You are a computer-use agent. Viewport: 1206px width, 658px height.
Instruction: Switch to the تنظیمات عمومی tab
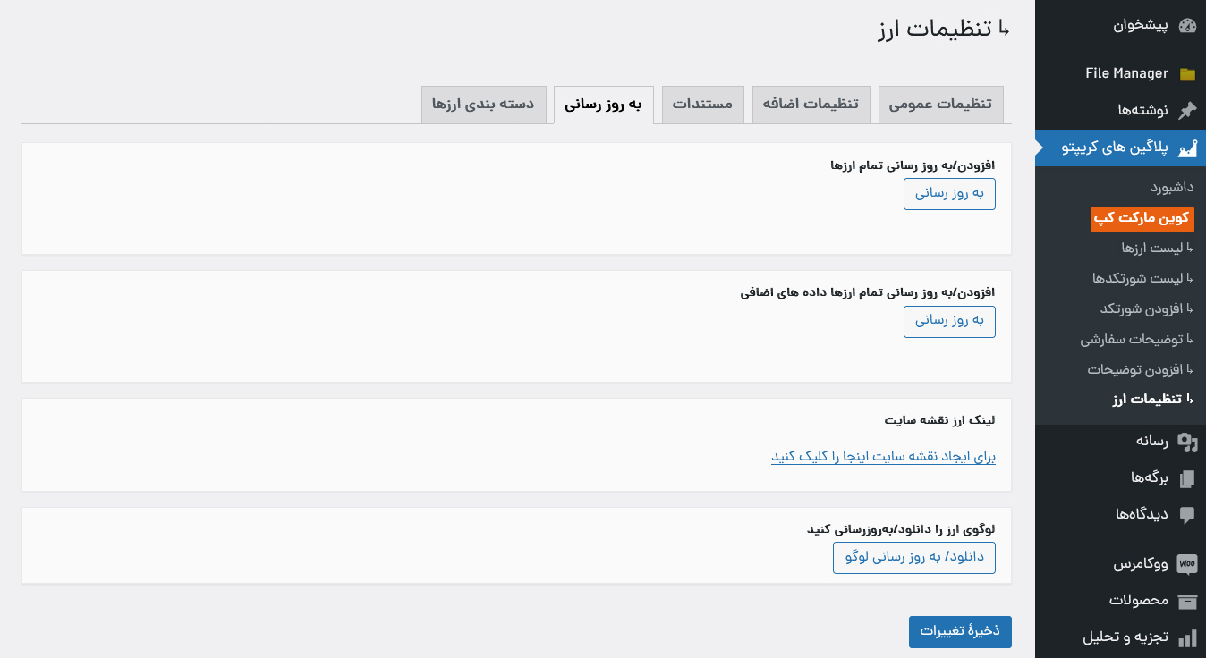point(941,105)
